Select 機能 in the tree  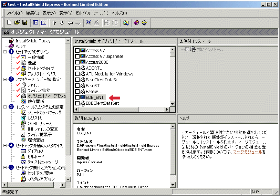click(x=32, y=63)
